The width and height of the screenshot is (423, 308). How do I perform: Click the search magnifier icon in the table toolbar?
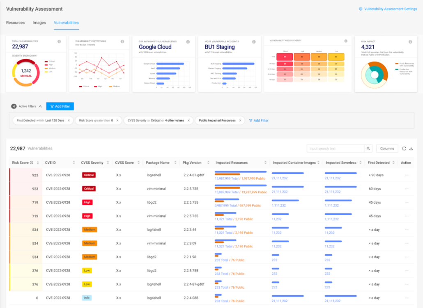pyautogui.click(x=368, y=148)
